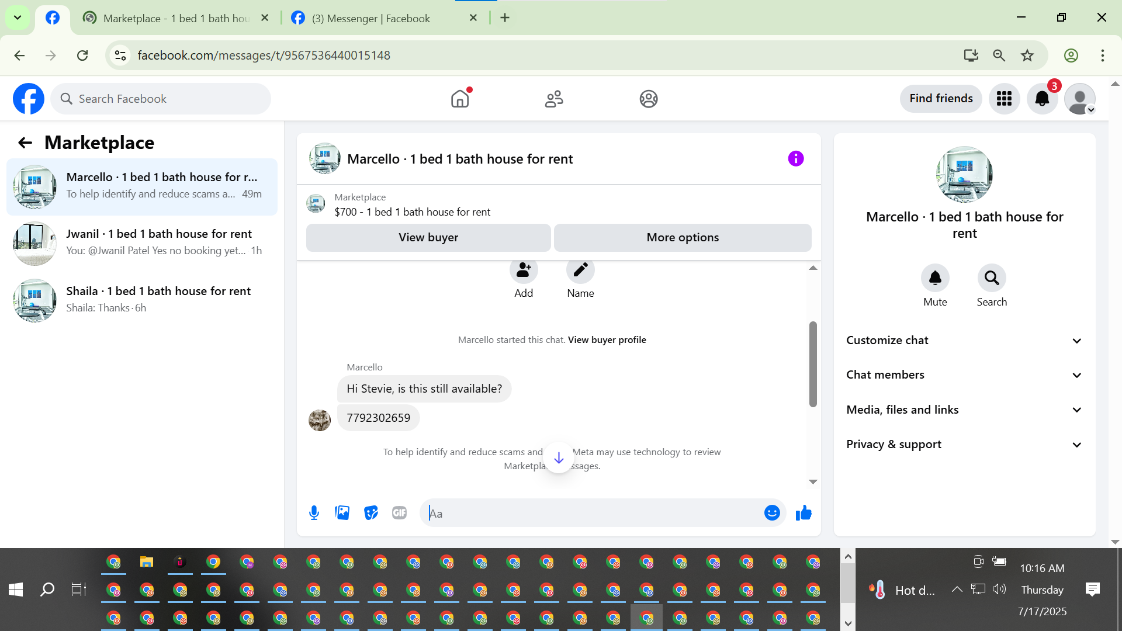
Task: Click install app icon in address bar
Action: 971,56
